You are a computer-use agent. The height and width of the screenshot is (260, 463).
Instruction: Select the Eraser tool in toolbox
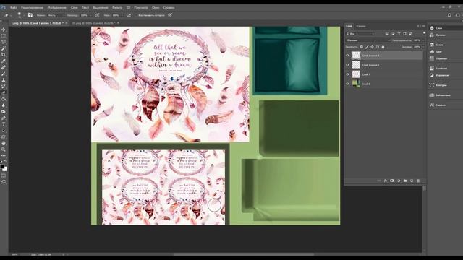(4, 92)
